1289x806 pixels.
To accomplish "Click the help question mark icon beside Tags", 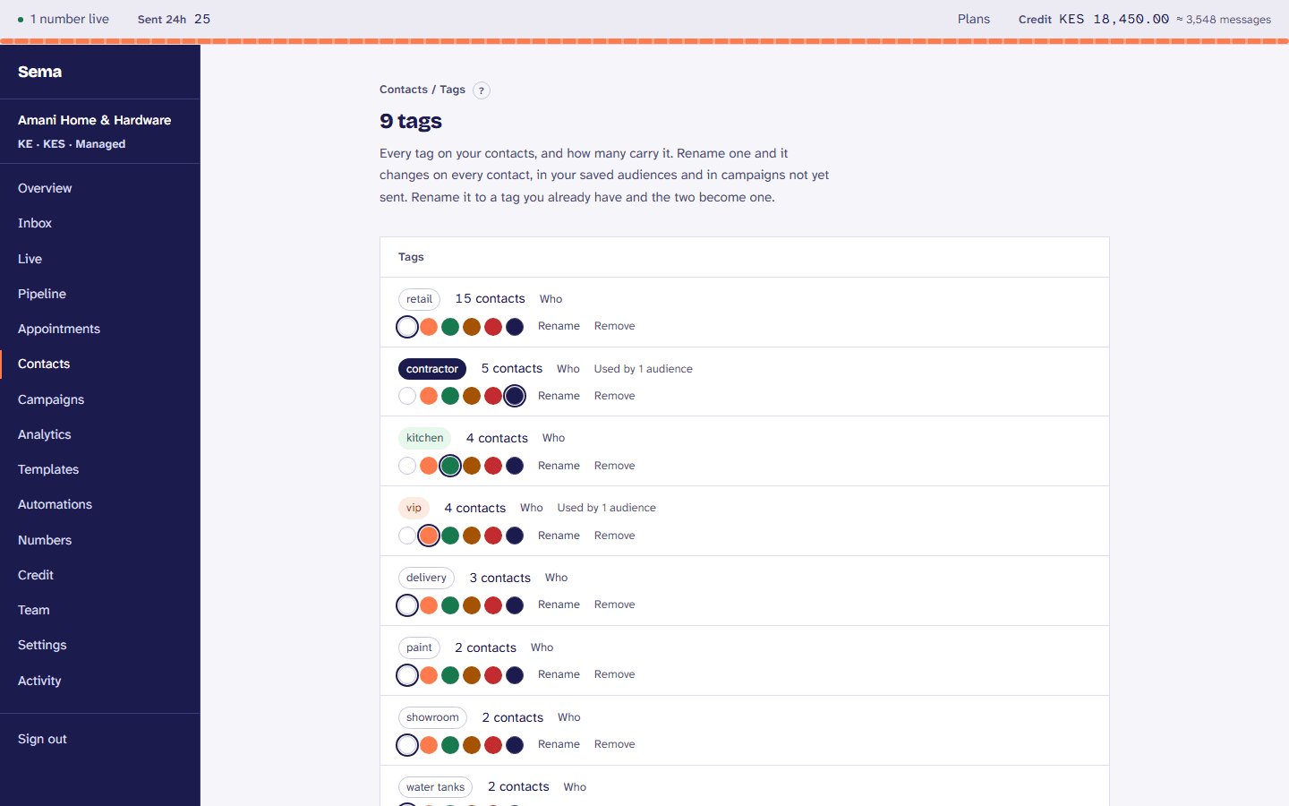I will tap(482, 90).
